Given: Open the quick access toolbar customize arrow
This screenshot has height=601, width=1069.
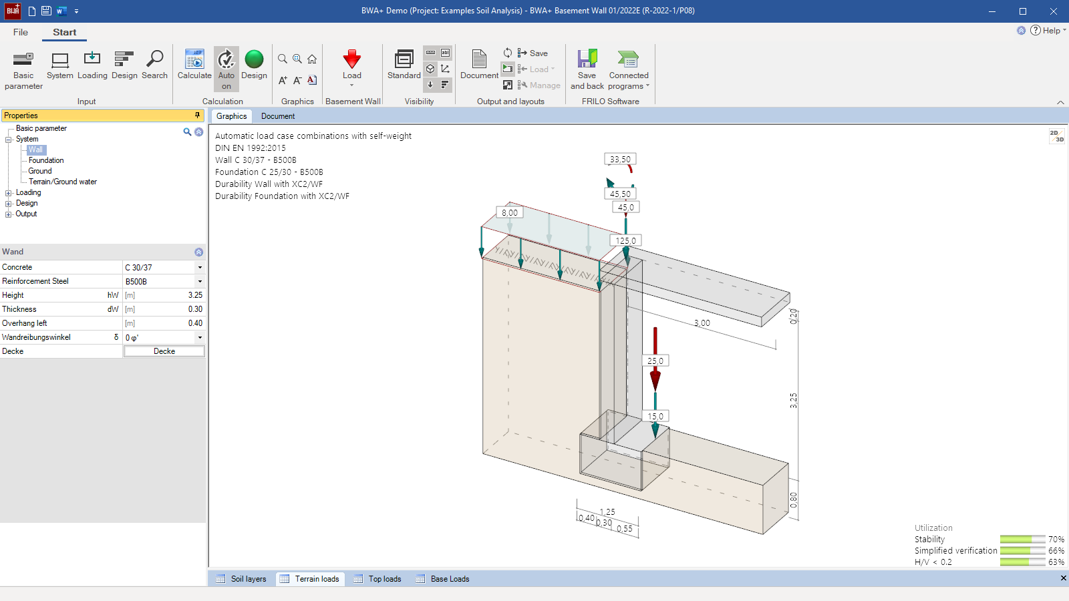Looking at the screenshot, I should [x=77, y=11].
